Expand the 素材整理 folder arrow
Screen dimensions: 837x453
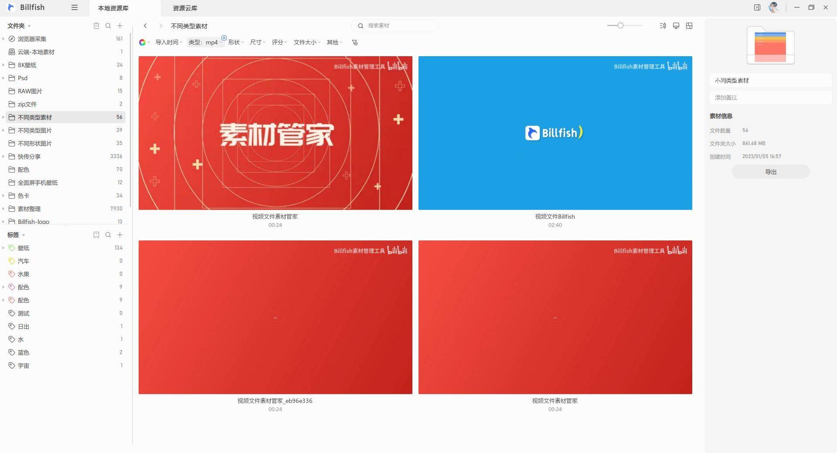3,209
